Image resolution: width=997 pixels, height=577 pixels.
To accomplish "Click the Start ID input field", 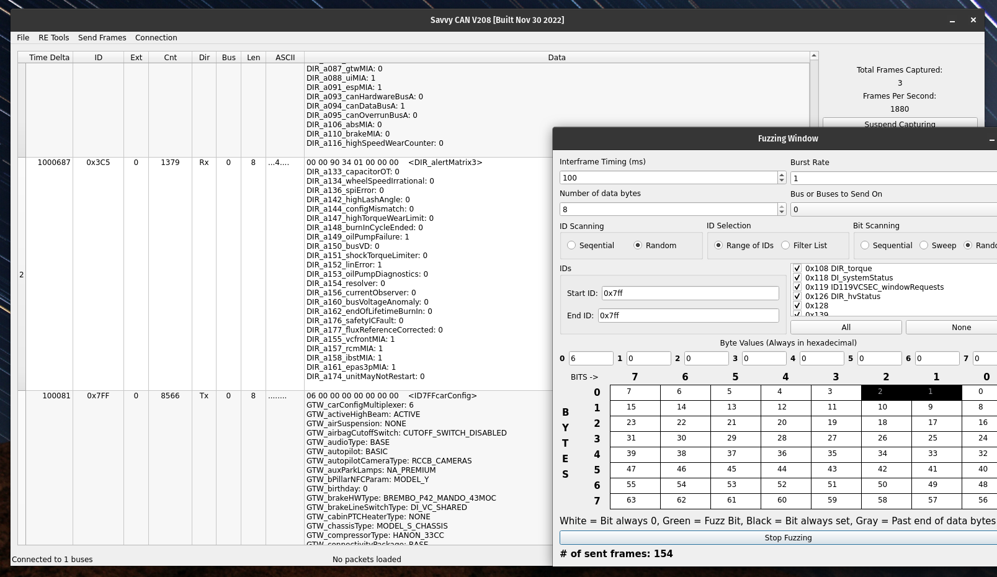I will pos(690,293).
